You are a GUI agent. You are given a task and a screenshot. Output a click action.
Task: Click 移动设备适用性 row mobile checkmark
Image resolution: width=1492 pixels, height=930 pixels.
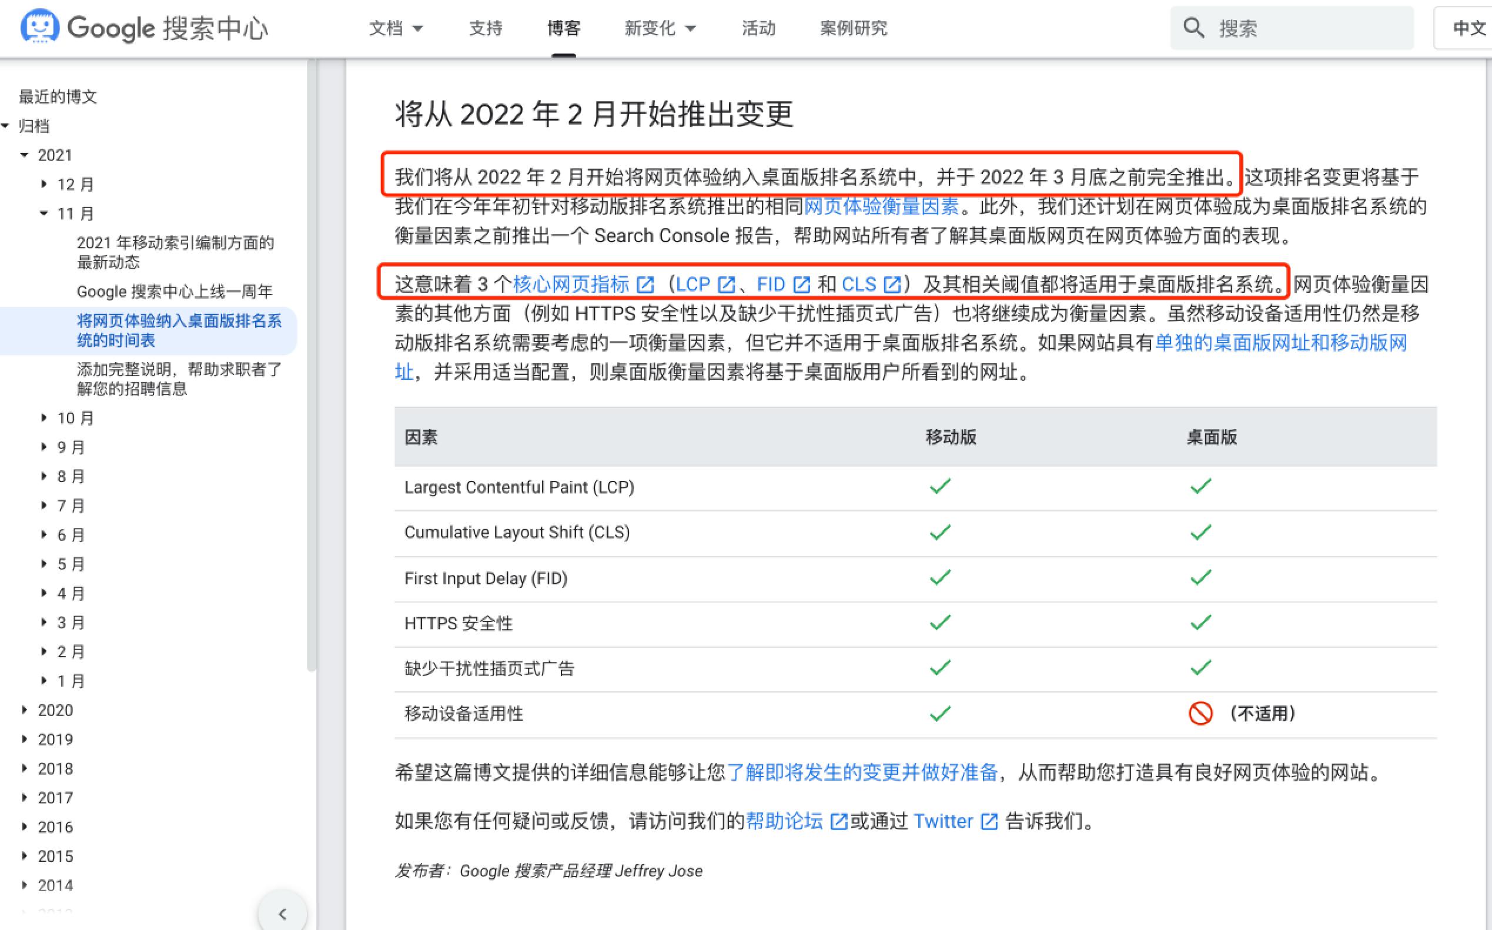click(941, 714)
